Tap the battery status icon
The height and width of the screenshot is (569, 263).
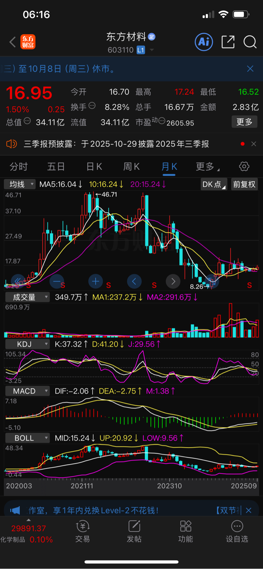tap(241, 14)
